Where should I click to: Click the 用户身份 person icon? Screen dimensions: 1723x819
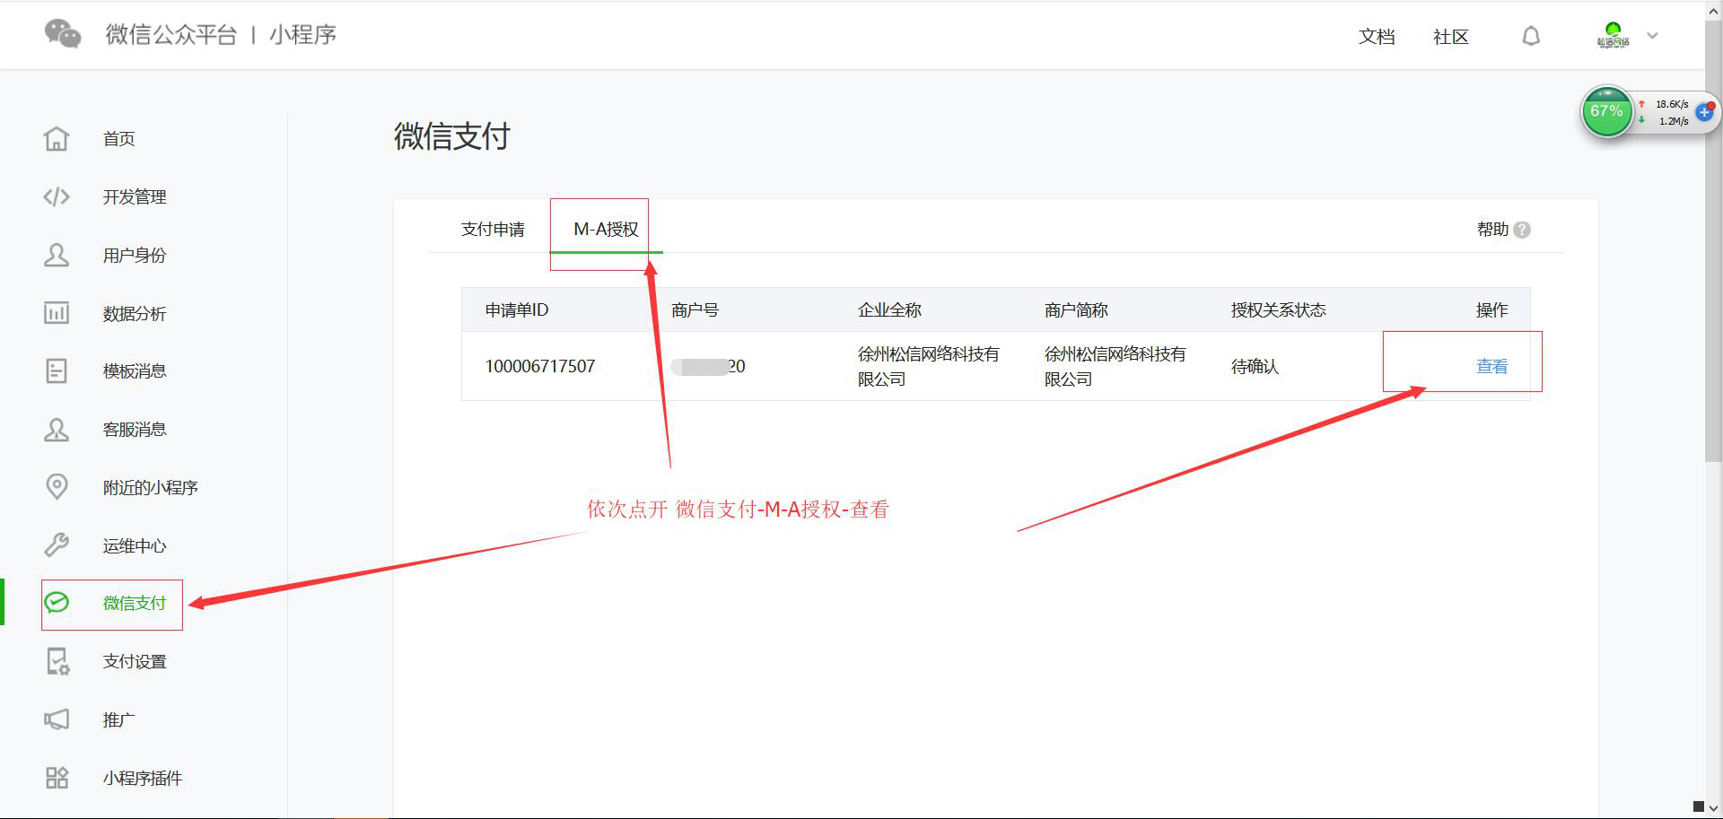57,255
